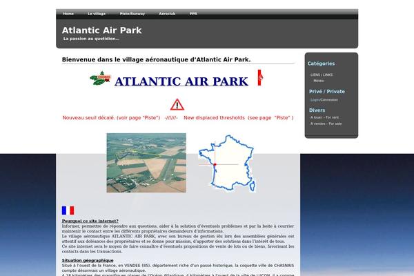Click the French flag icon

tap(68, 210)
